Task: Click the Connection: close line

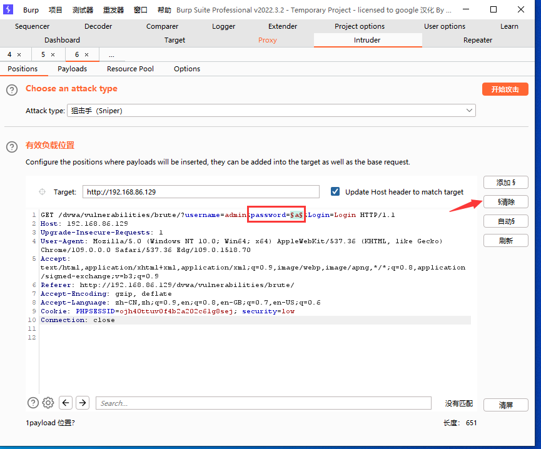Action: [78, 320]
